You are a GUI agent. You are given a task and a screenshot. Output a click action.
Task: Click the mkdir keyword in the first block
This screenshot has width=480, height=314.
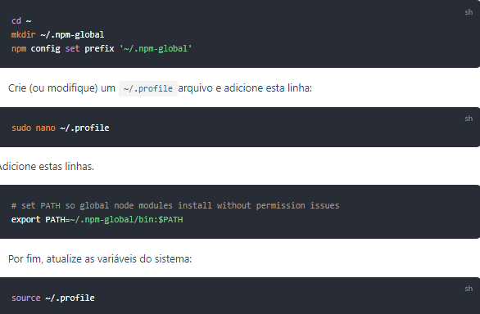23,34
